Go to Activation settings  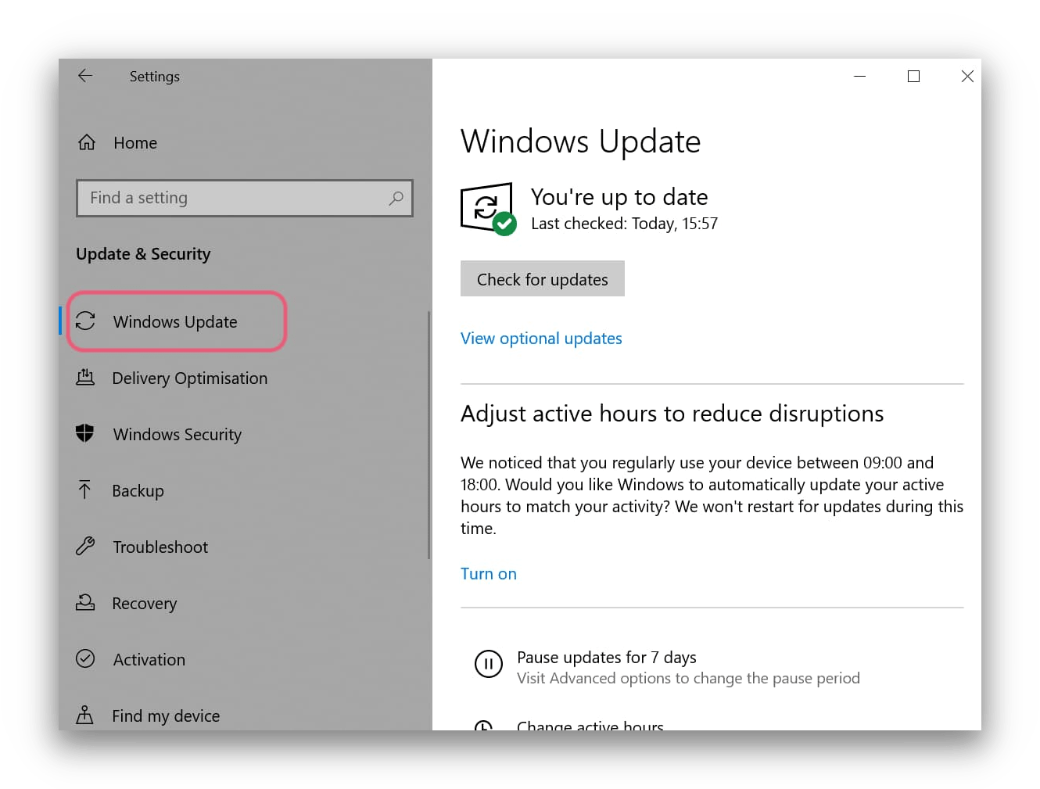pyautogui.click(x=149, y=660)
